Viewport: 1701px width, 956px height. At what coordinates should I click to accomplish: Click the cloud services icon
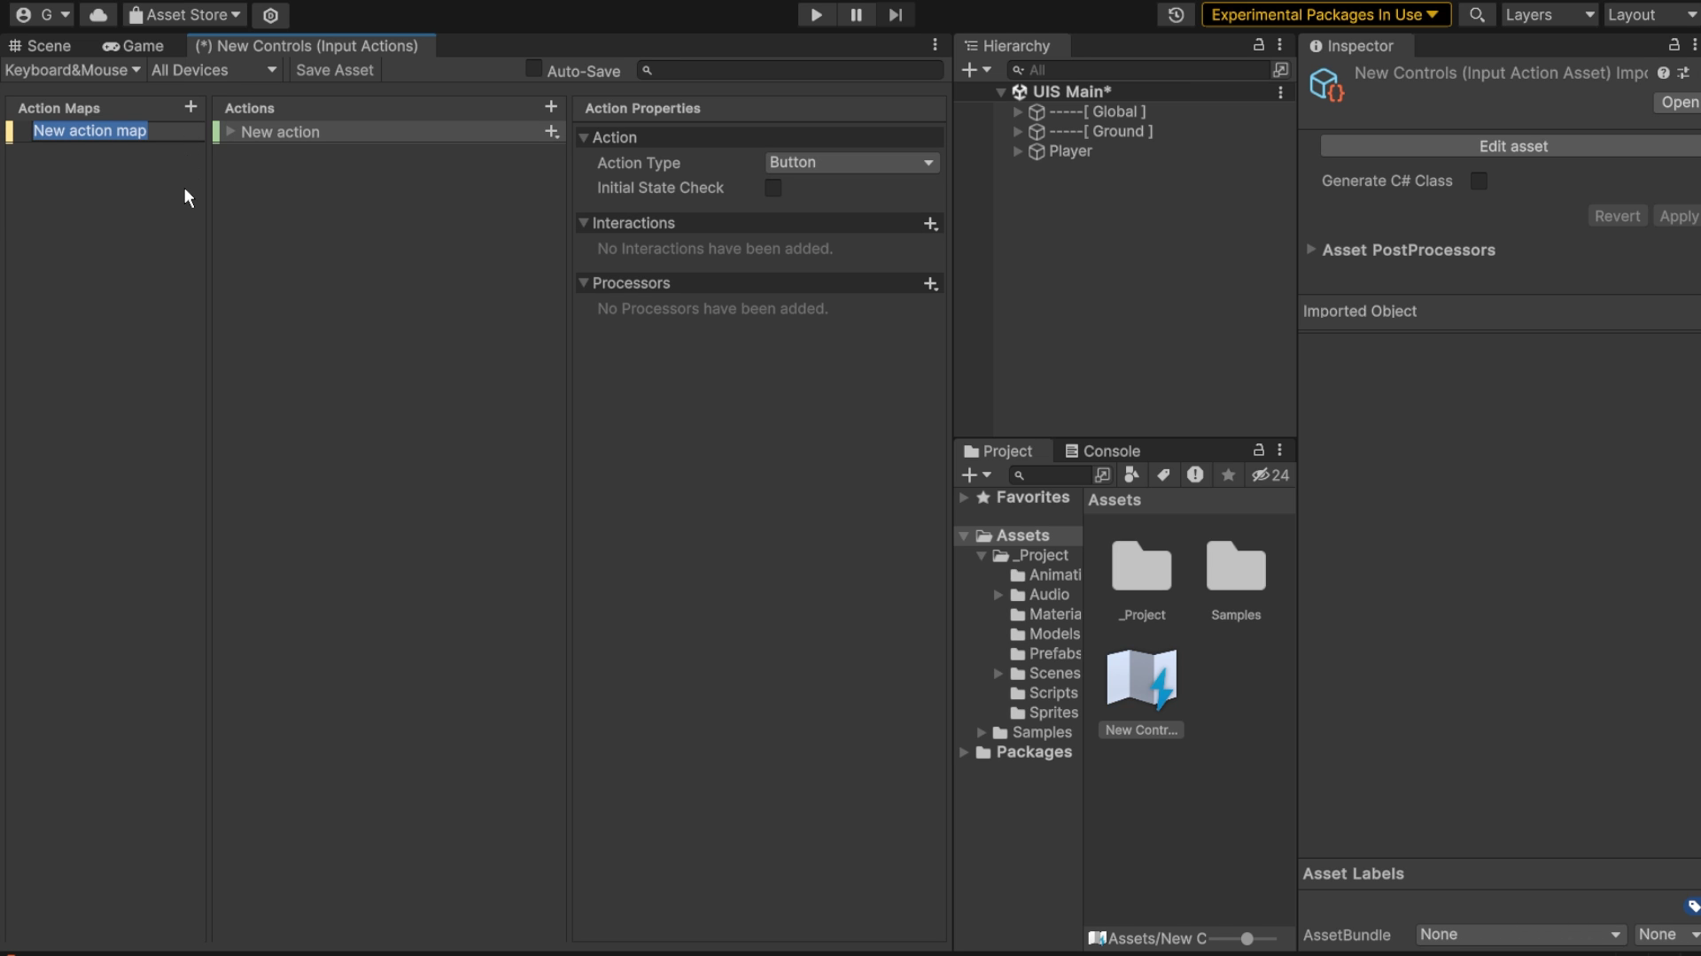point(98,15)
